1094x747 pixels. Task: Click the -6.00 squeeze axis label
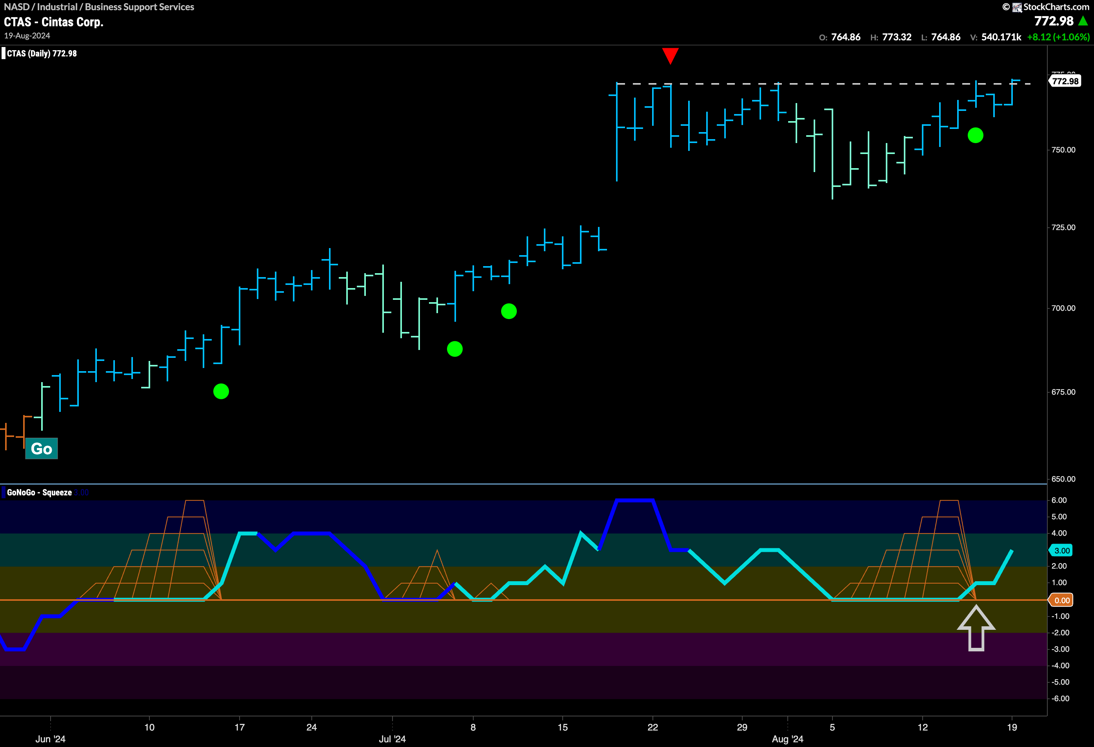click(x=1060, y=698)
